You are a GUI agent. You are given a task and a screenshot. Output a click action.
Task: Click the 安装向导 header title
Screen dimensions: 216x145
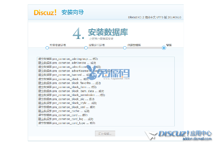coord(73,12)
